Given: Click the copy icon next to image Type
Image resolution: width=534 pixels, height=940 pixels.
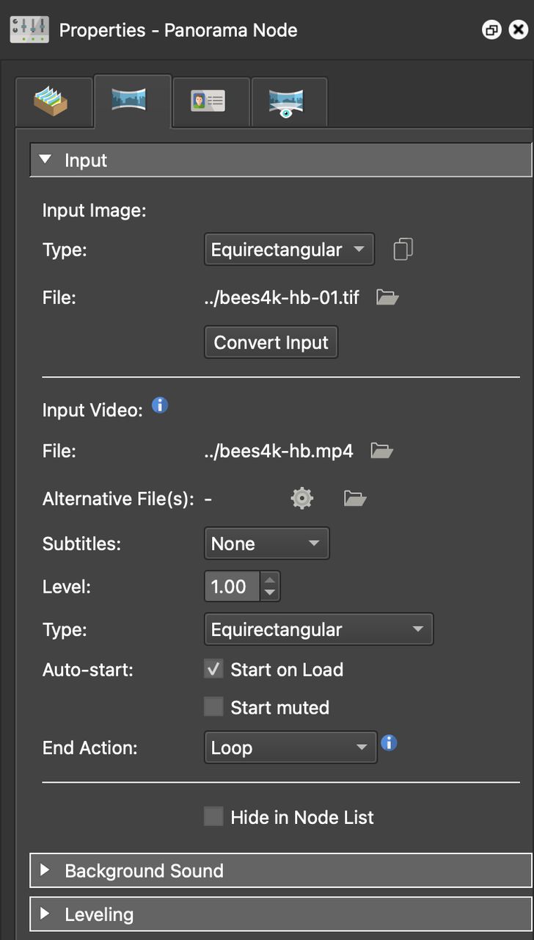Looking at the screenshot, I should (x=403, y=249).
